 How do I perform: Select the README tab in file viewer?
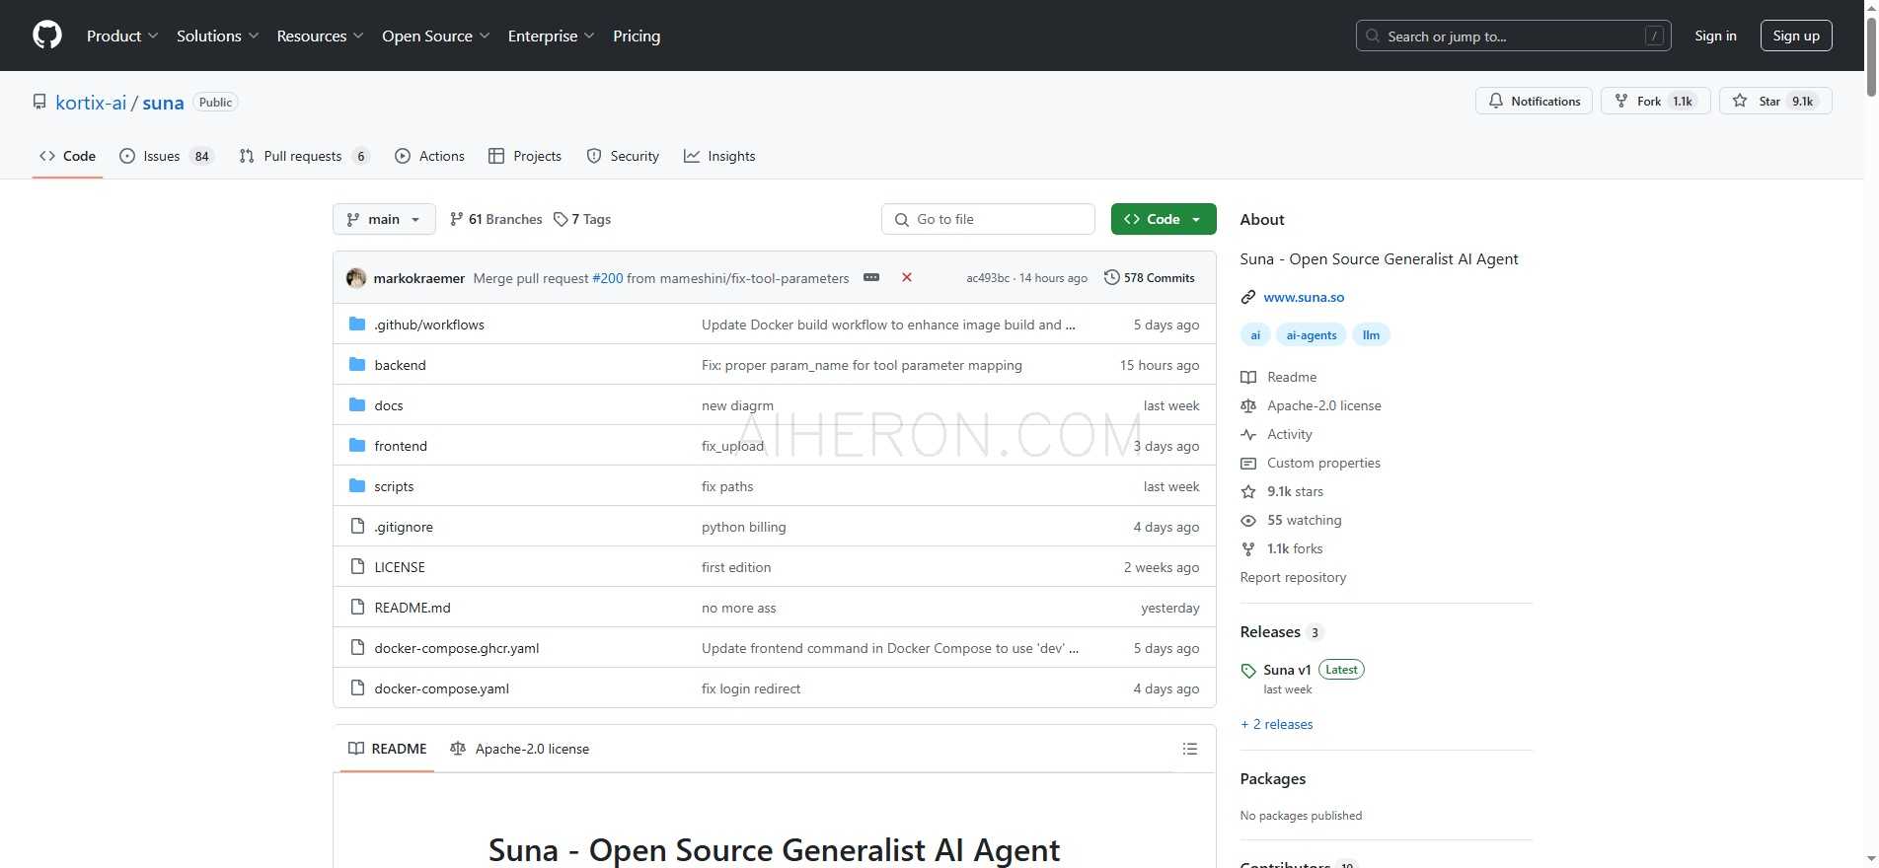(x=388, y=749)
